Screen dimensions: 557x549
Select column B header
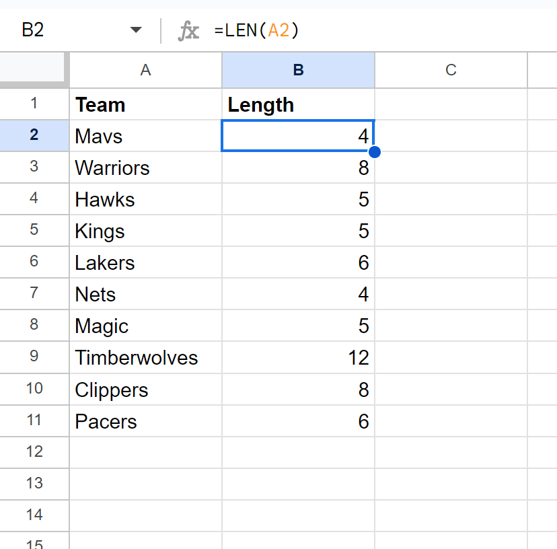point(298,69)
